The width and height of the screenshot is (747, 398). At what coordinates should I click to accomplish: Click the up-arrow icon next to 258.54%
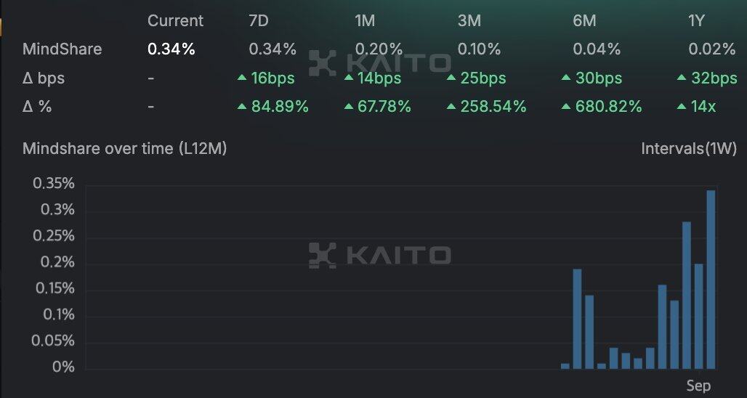[x=451, y=106]
